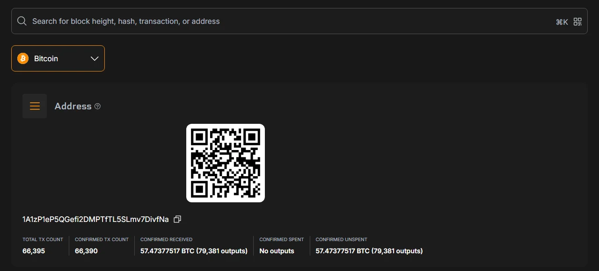Click the Total TX Count value 66,395
The width and height of the screenshot is (599, 271).
34,251
